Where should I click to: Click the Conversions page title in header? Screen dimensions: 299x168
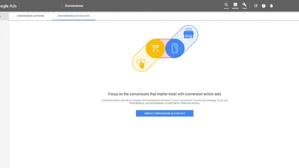pyautogui.click(x=74, y=6)
